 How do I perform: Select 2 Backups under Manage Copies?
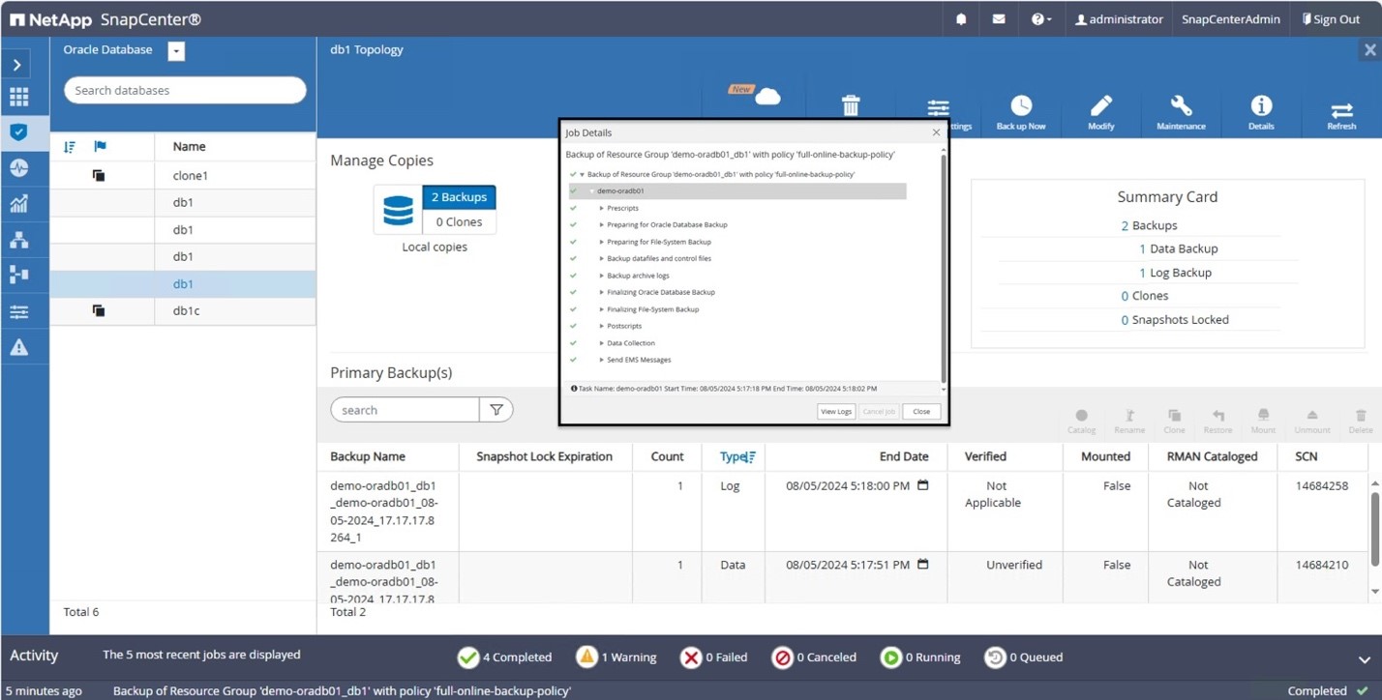[x=460, y=197]
